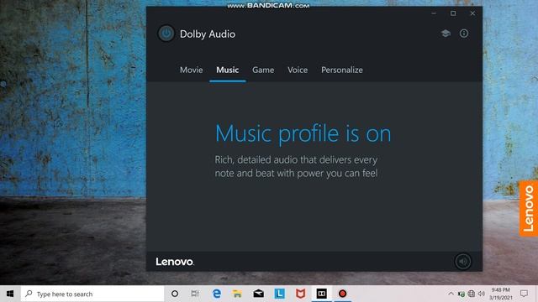538x302 pixels.
Task: Click the "Music profile is on" heading
Action: pos(303,134)
